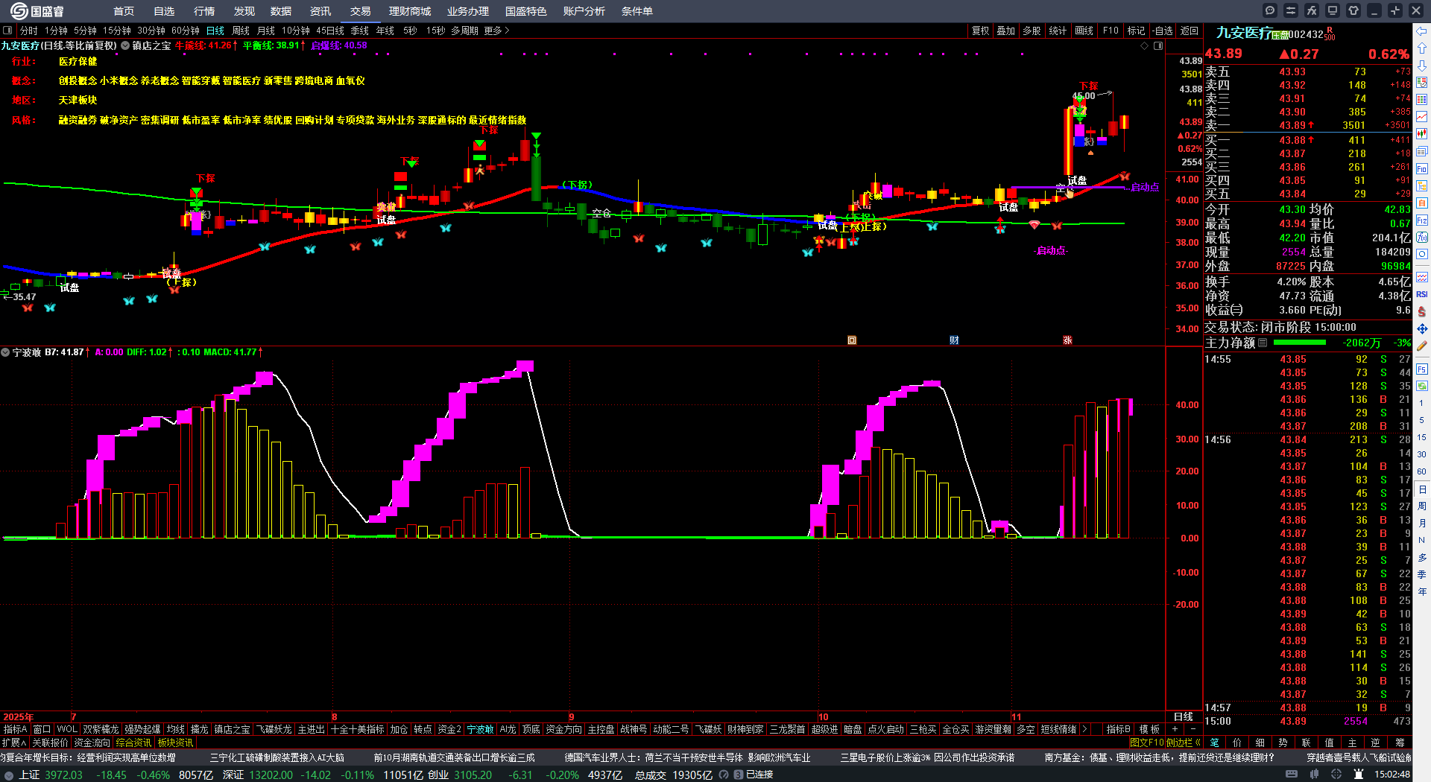Click the red dollar sign sidebar icon
The height and width of the screenshot is (782, 1431).
pos(1422,311)
